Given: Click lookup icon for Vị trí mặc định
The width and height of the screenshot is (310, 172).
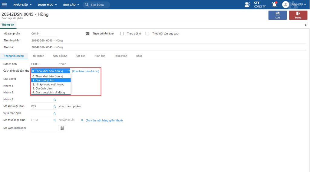Looking at the screenshot, I should tap(54, 113).
